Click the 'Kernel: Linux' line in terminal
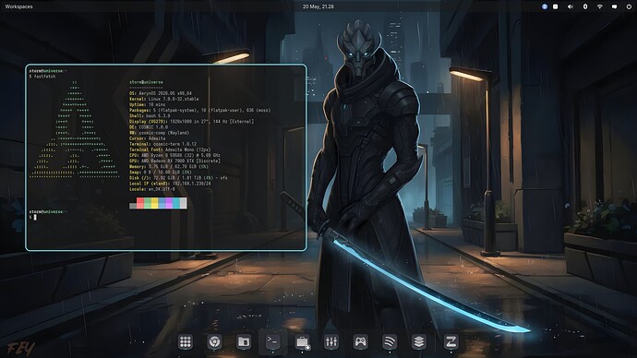The width and height of the screenshot is (637, 358). 164,99
